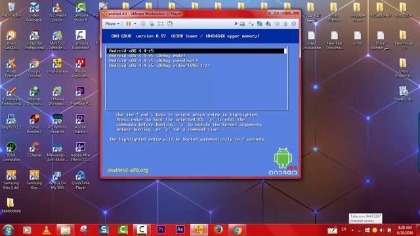Screen dimensions: 420x236
Task: Click the sound card device icon in VMware
Action: [268, 24]
